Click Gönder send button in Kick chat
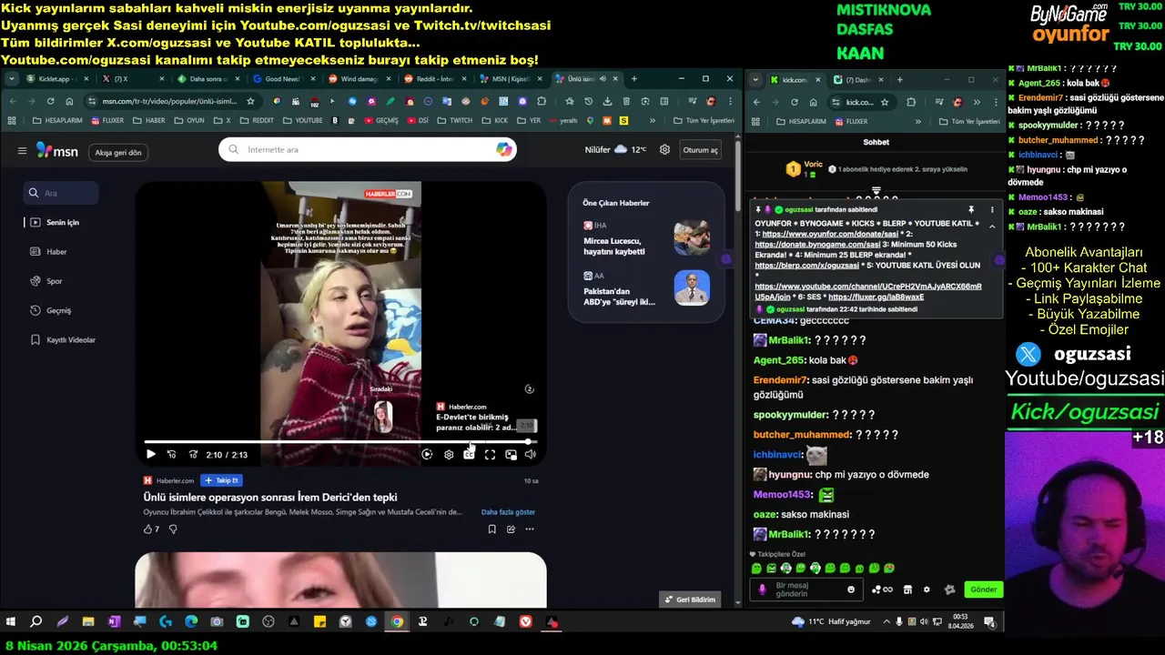Image resolution: width=1165 pixels, height=655 pixels. tap(983, 589)
